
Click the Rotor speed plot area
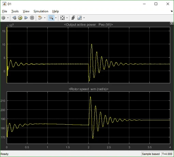point(88,118)
